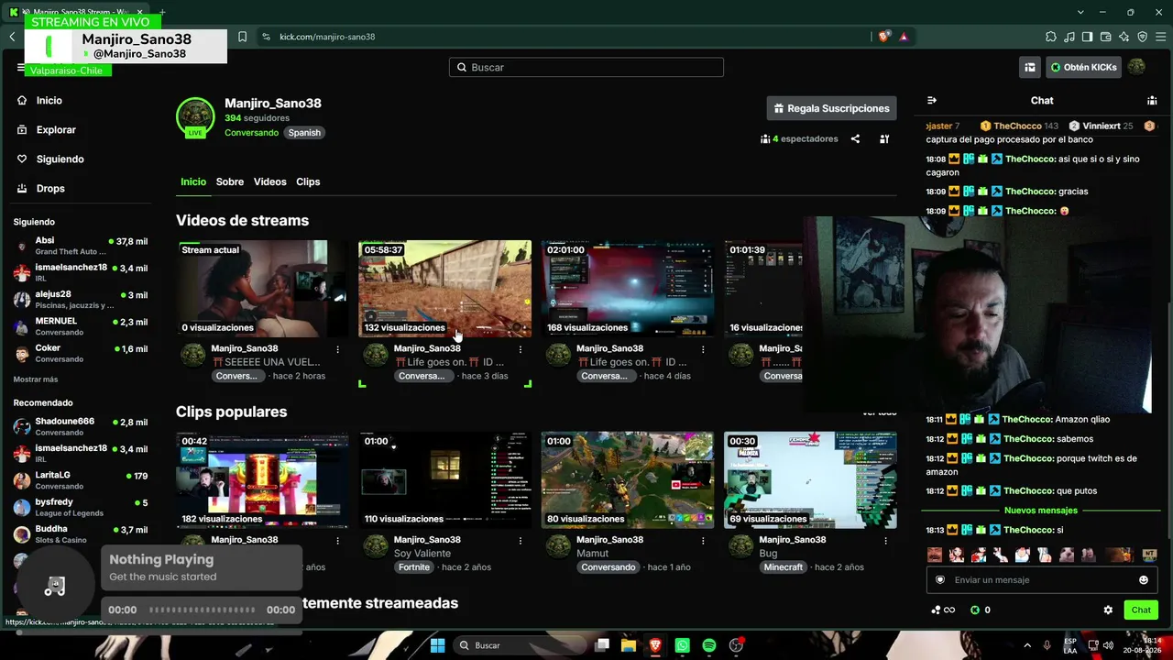Open the Windows Start menu
This screenshot has height=660, width=1173.
pos(437,645)
